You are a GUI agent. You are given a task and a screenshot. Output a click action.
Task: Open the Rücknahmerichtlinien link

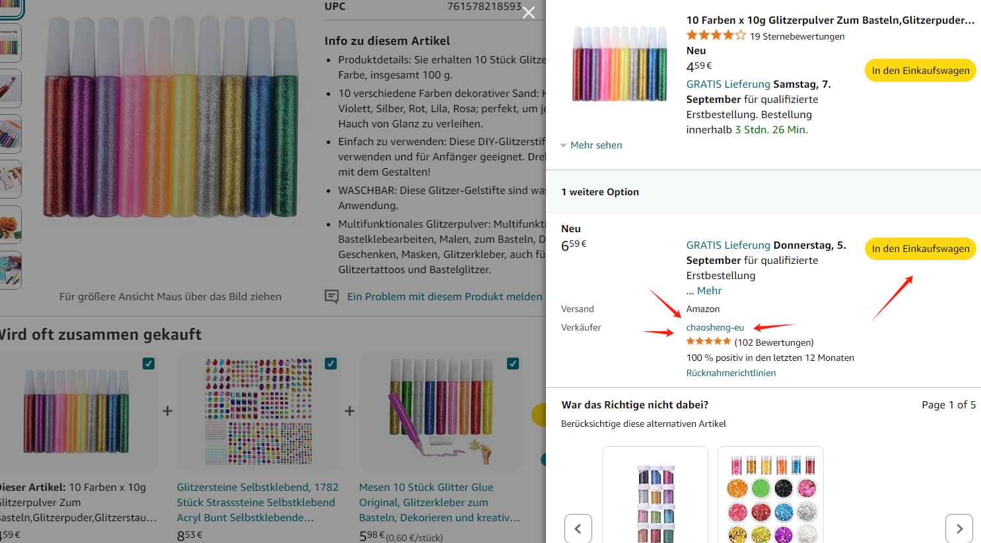pos(731,373)
